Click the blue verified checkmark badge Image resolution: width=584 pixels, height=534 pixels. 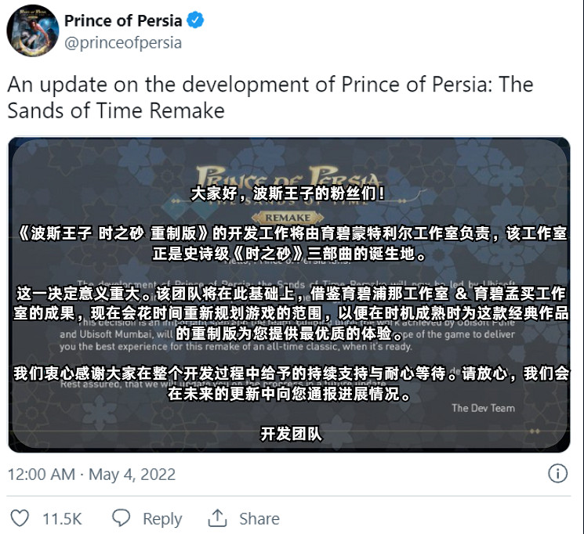click(195, 20)
